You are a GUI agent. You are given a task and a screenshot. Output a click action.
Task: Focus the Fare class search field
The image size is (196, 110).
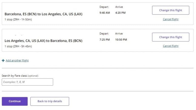27,82
